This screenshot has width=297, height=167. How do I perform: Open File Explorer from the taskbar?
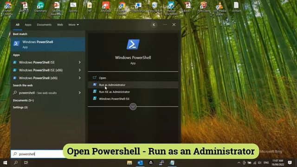point(129,163)
